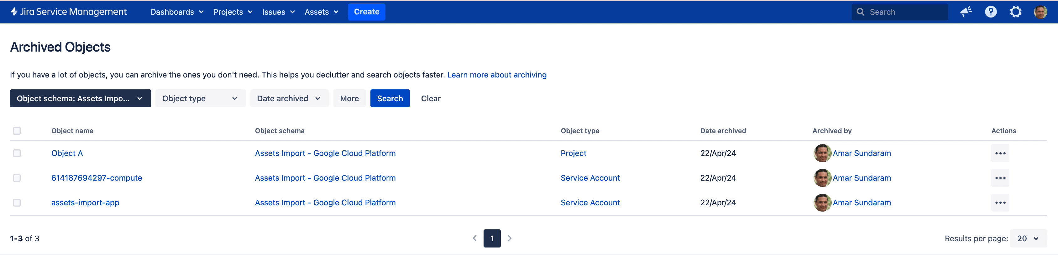Screen dimensions: 1058x255
Task: Click the 22/Apr/24 date for Object A
Action: [718, 153]
